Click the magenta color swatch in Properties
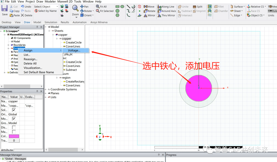Screen dimensions: 277x162 coord(14,136)
